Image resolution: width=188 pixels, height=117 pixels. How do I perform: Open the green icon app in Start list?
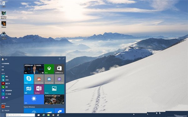click(x=5, y=87)
